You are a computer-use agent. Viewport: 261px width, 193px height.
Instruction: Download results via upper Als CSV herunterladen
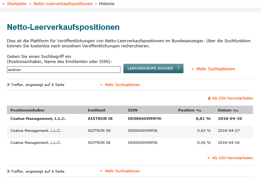pyautogui.click(x=232, y=98)
